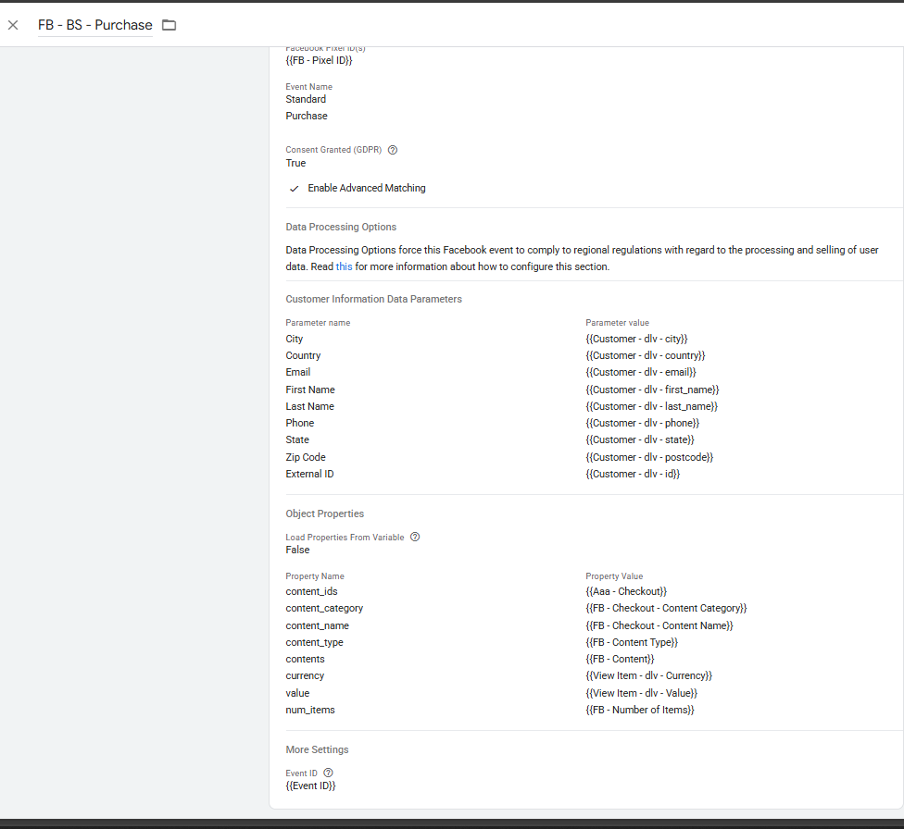Select the {{FB - Checkout - Content Category}} value
This screenshot has width=904, height=829.
pos(666,608)
